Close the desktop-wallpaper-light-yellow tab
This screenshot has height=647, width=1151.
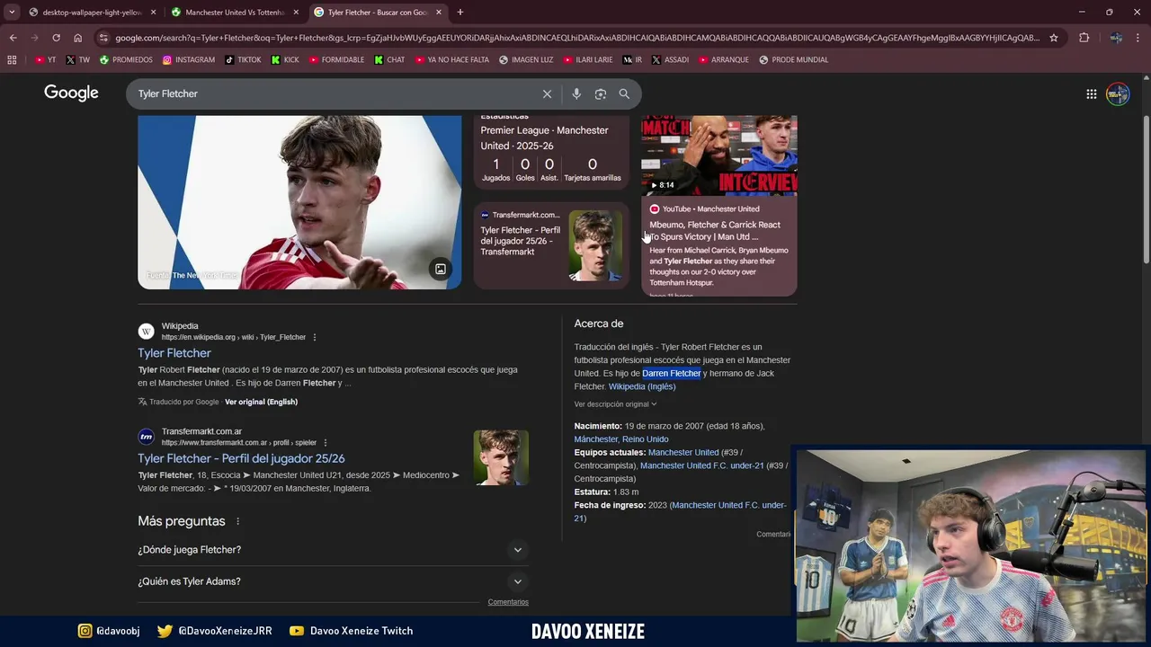[153, 13]
